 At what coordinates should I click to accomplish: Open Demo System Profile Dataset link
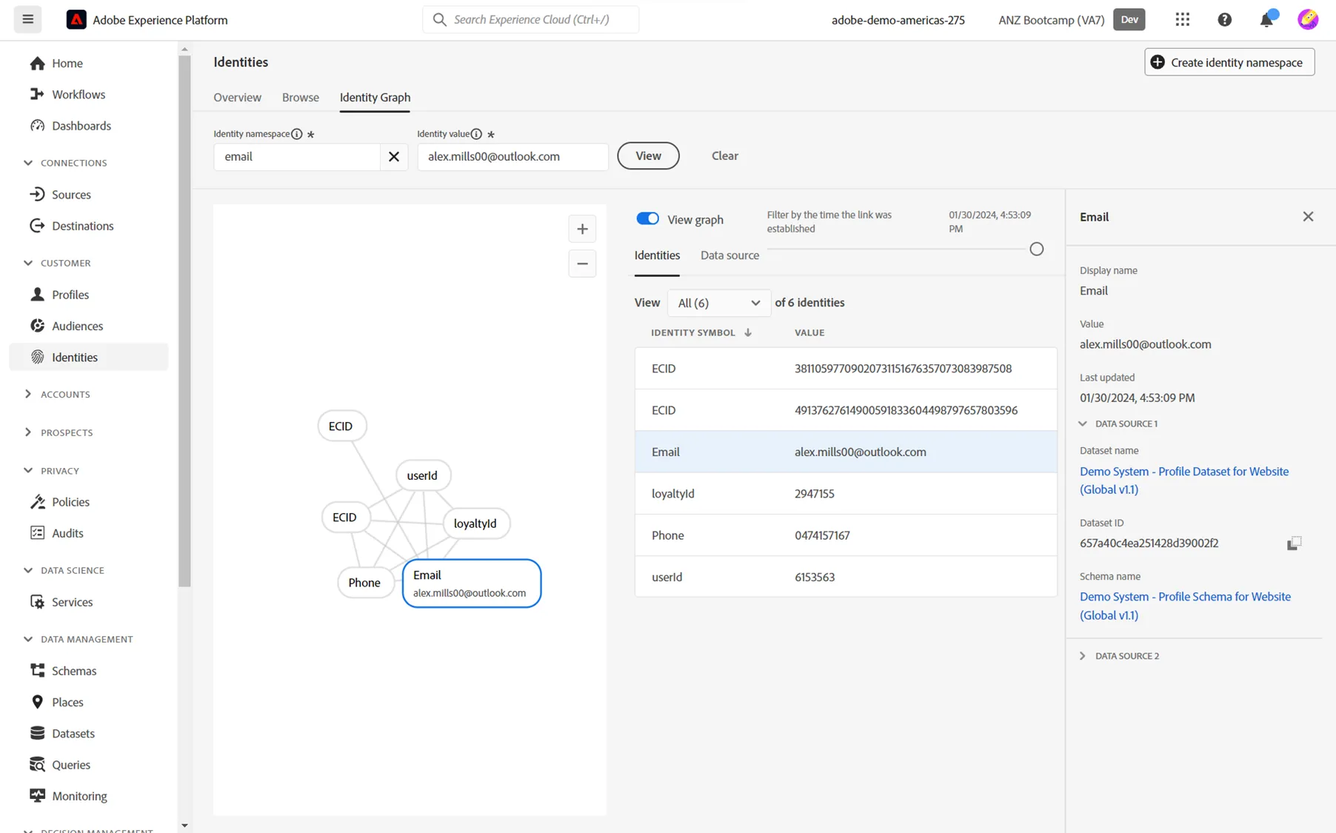pyautogui.click(x=1183, y=481)
